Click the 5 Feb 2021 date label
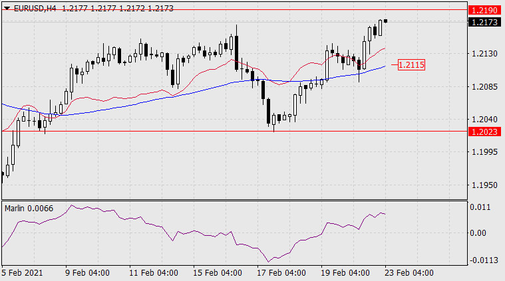 pyautogui.click(x=22, y=273)
